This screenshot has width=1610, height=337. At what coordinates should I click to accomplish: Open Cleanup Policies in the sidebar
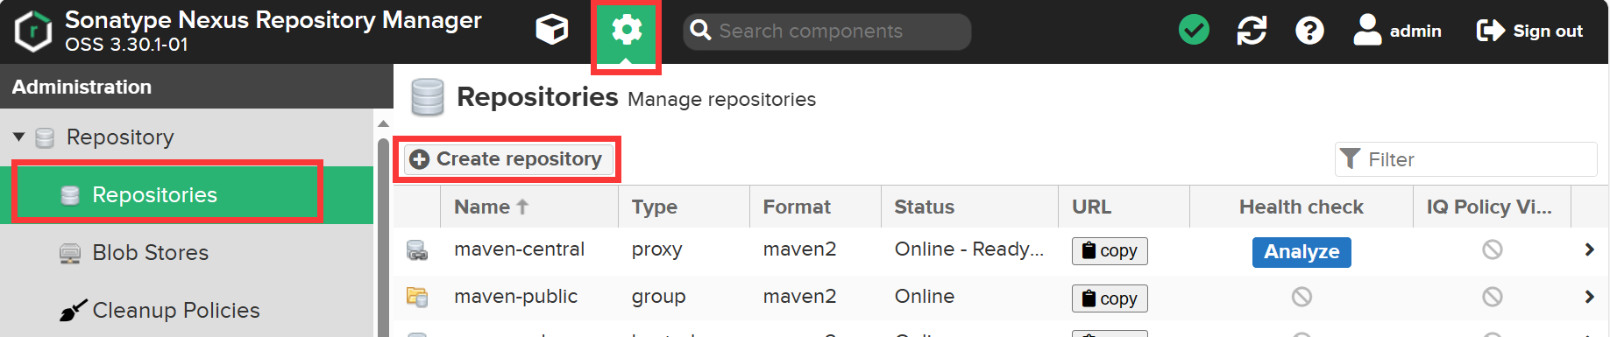click(175, 311)
